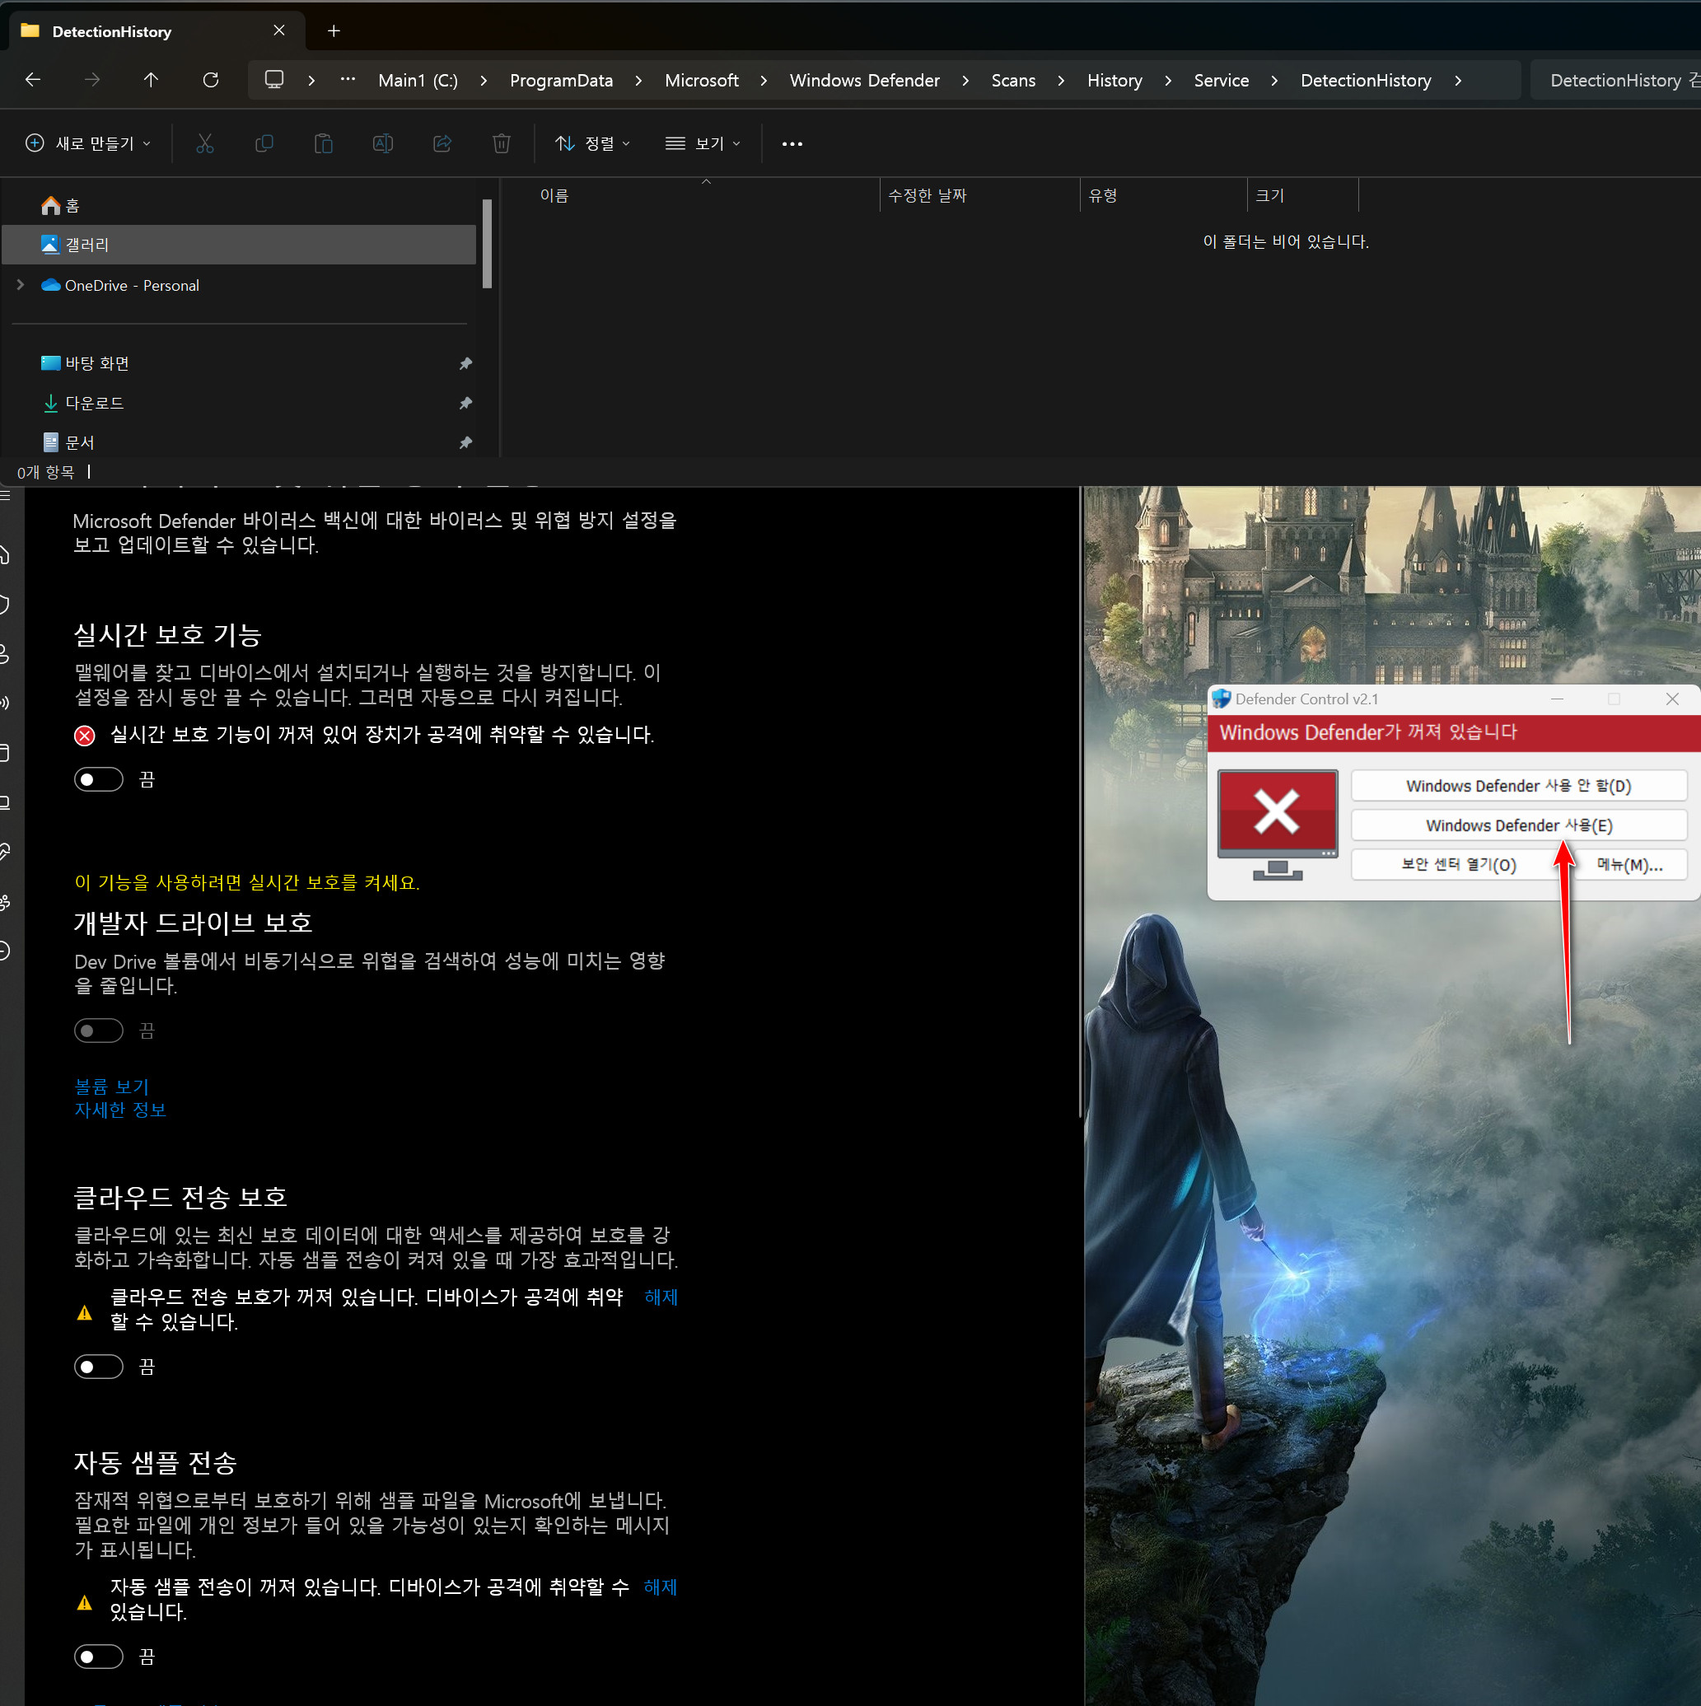Sort by 크기 column header
The width and height of the screenshot is (1701, 1706).
[1302, 195]
